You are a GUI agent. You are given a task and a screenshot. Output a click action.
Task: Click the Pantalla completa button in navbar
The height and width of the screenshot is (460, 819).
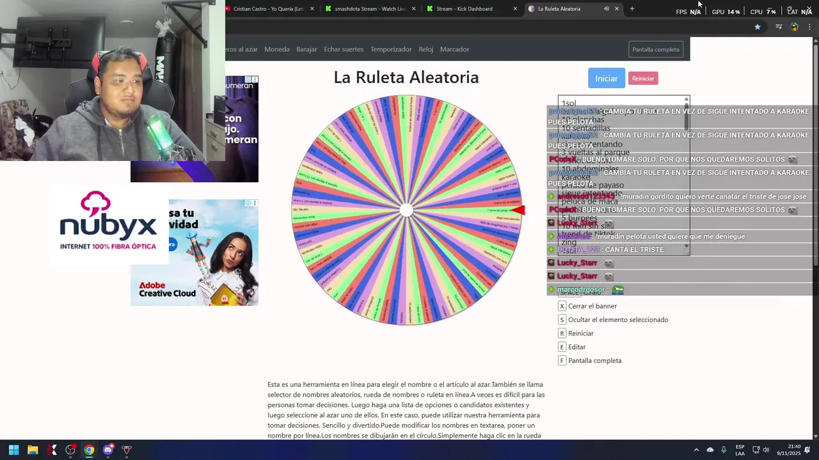coord(656,49)
